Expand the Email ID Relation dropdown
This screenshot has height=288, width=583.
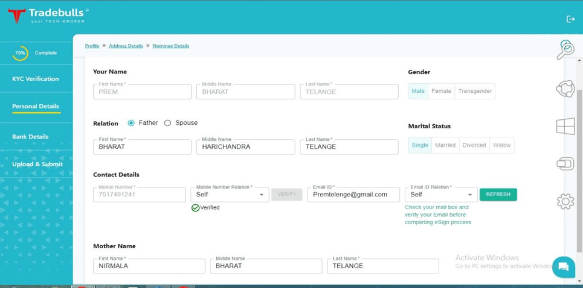440,195
